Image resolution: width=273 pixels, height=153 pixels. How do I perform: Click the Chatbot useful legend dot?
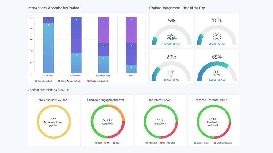click(x=195, y=143)
